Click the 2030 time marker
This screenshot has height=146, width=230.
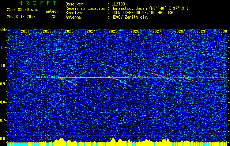(223, 31)
